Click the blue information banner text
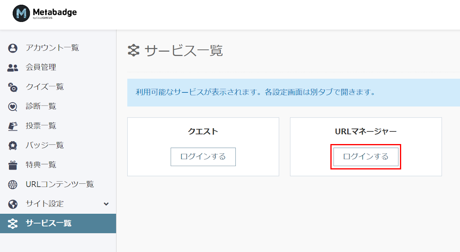 255,92
